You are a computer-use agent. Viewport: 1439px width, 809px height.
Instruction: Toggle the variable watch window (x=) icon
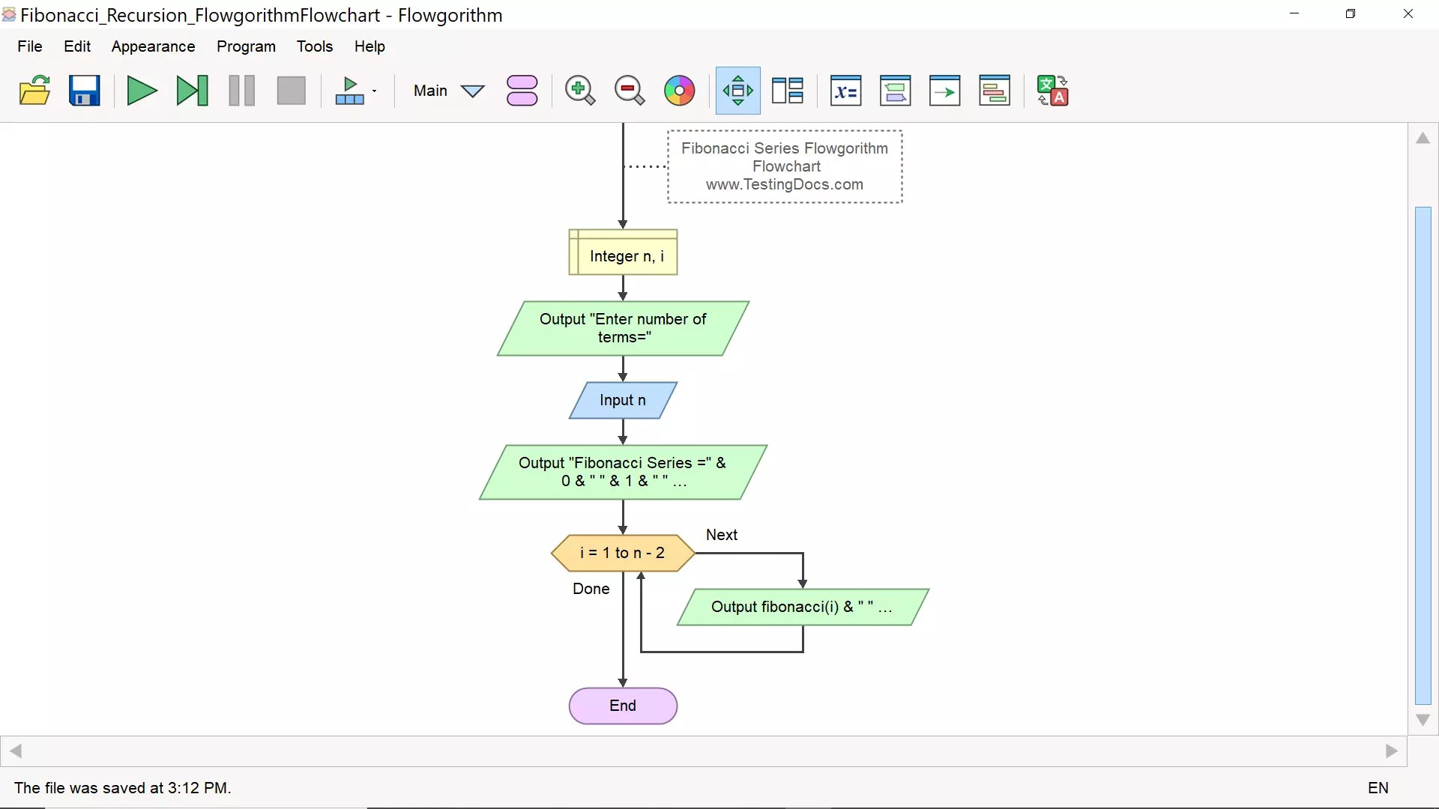pos(845,91)
